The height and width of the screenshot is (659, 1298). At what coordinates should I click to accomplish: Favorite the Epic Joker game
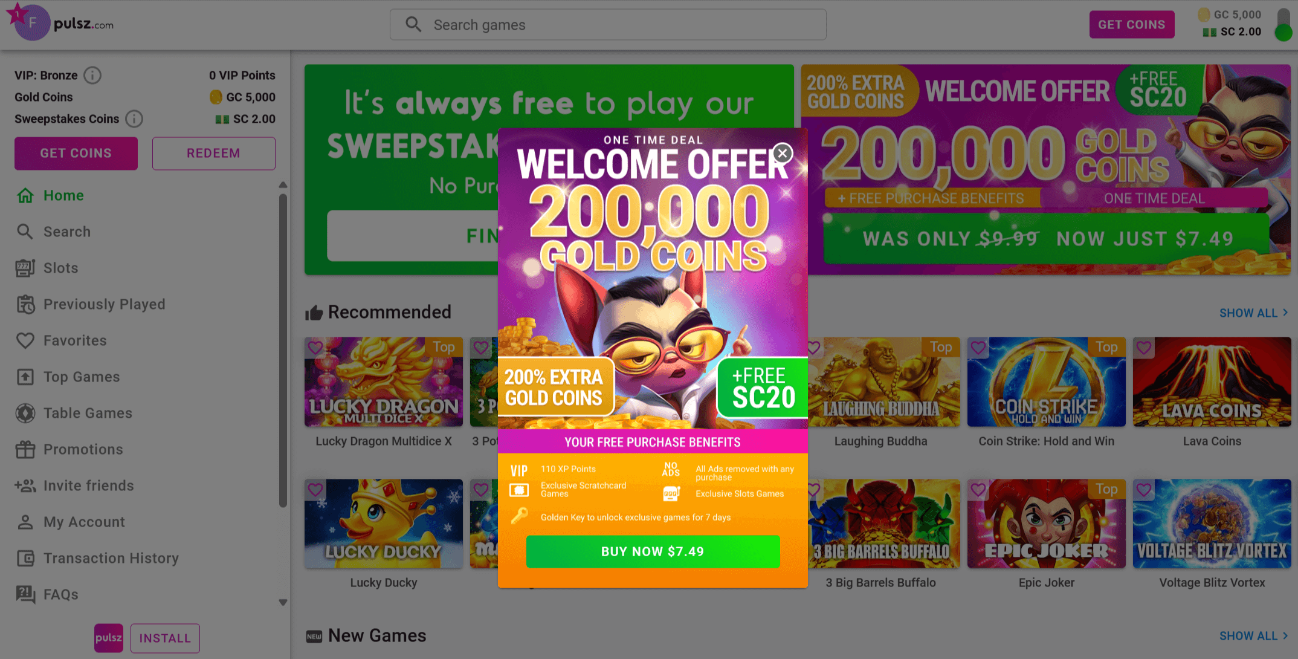pyautogui.click(x=978, y=490)
